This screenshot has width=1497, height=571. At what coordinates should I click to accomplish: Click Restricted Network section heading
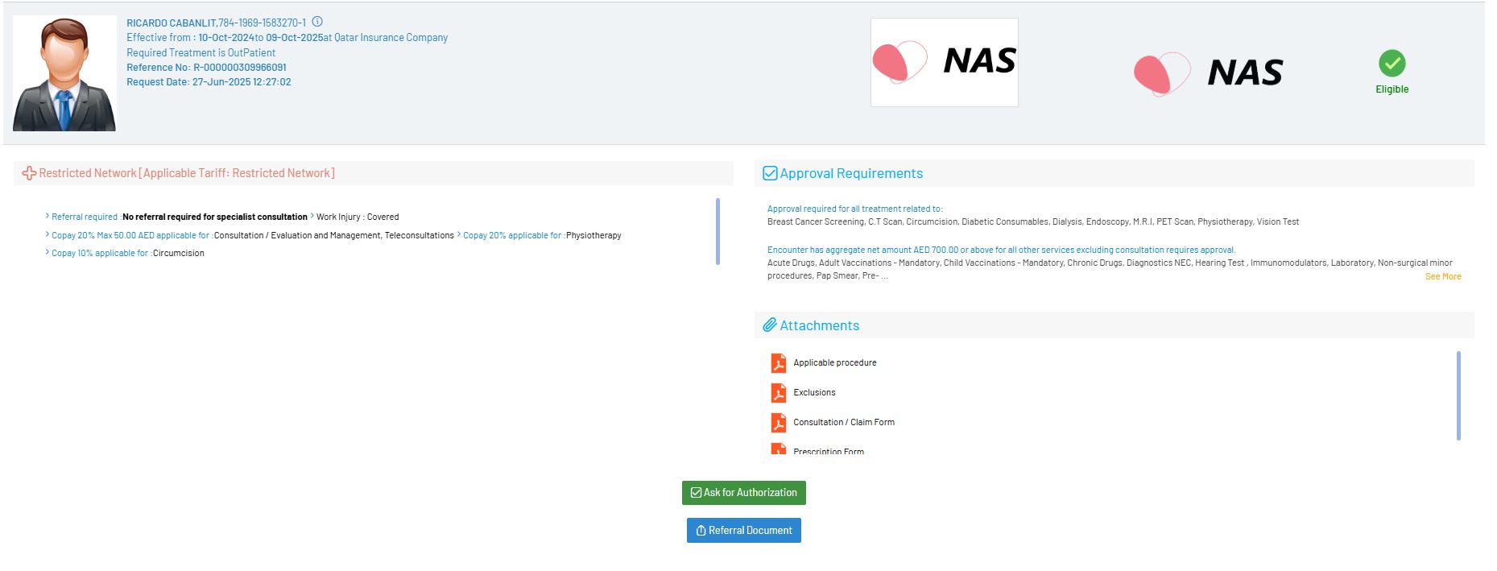(x=187, y=173)
